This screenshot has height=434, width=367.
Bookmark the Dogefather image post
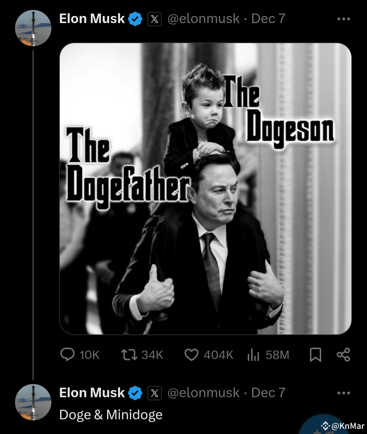coord(315,355)
